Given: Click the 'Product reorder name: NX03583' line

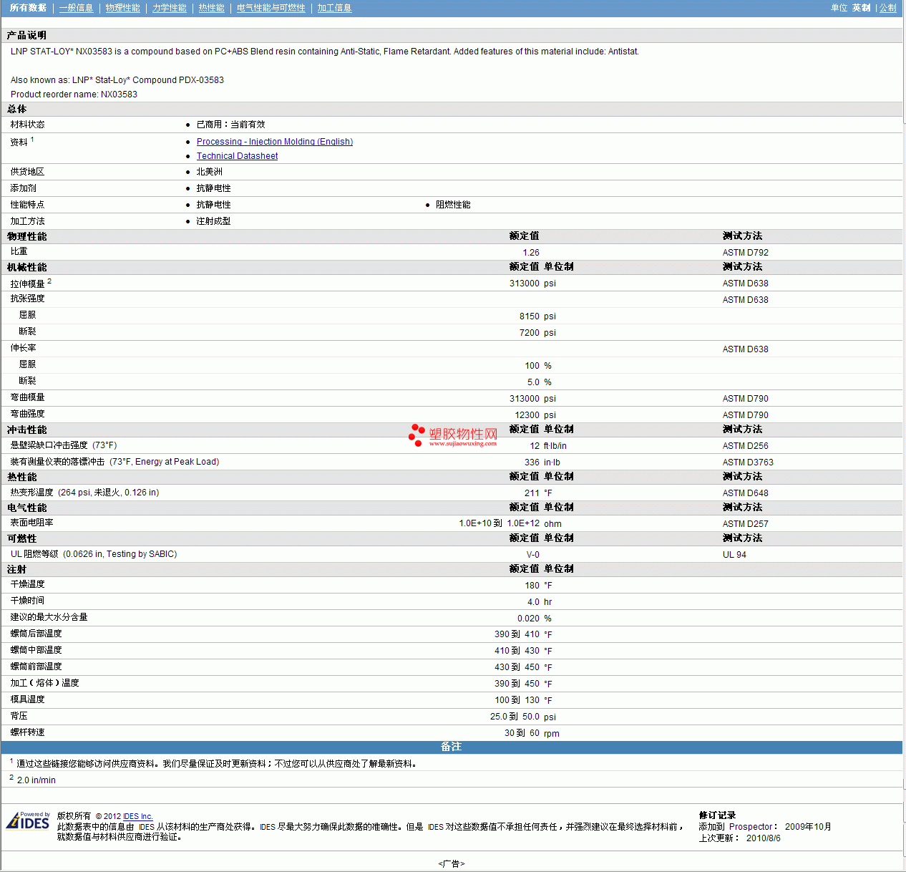Looking at the screenshot, I should click(x=74, y=95).
